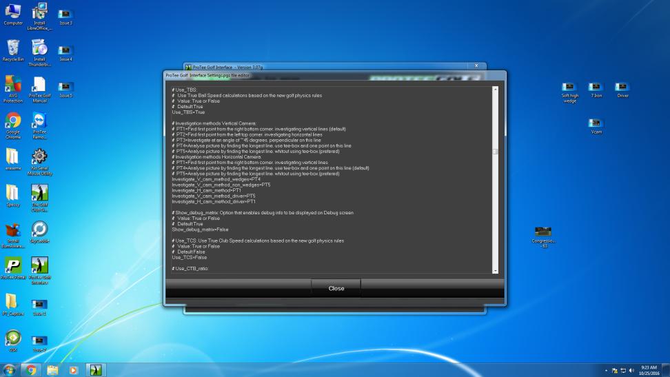The height and width of the screenshot is (377, 670).
Task: Open the Action Center flag icon
Action: (x=615, y=371)
